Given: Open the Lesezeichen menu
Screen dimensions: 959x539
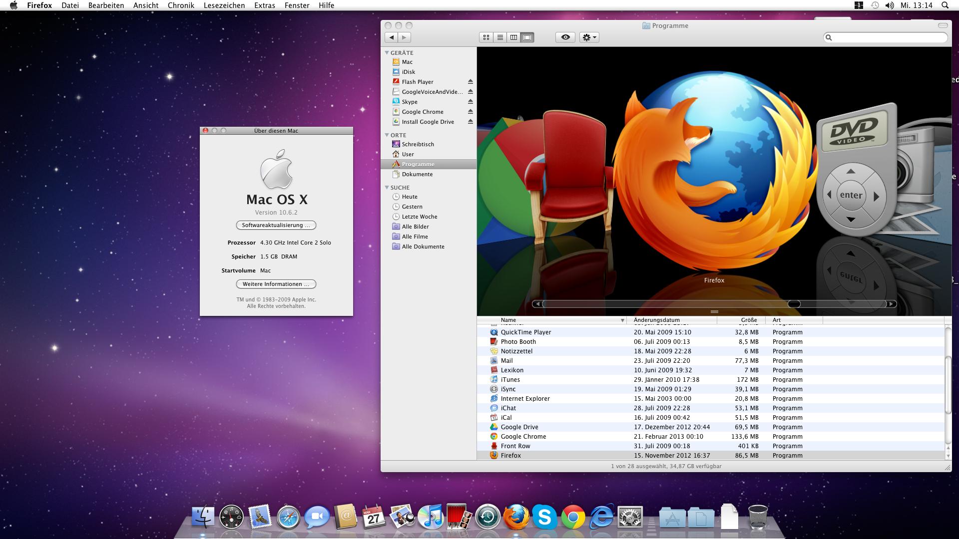Looking at the screenshot, I should point(224,5).
